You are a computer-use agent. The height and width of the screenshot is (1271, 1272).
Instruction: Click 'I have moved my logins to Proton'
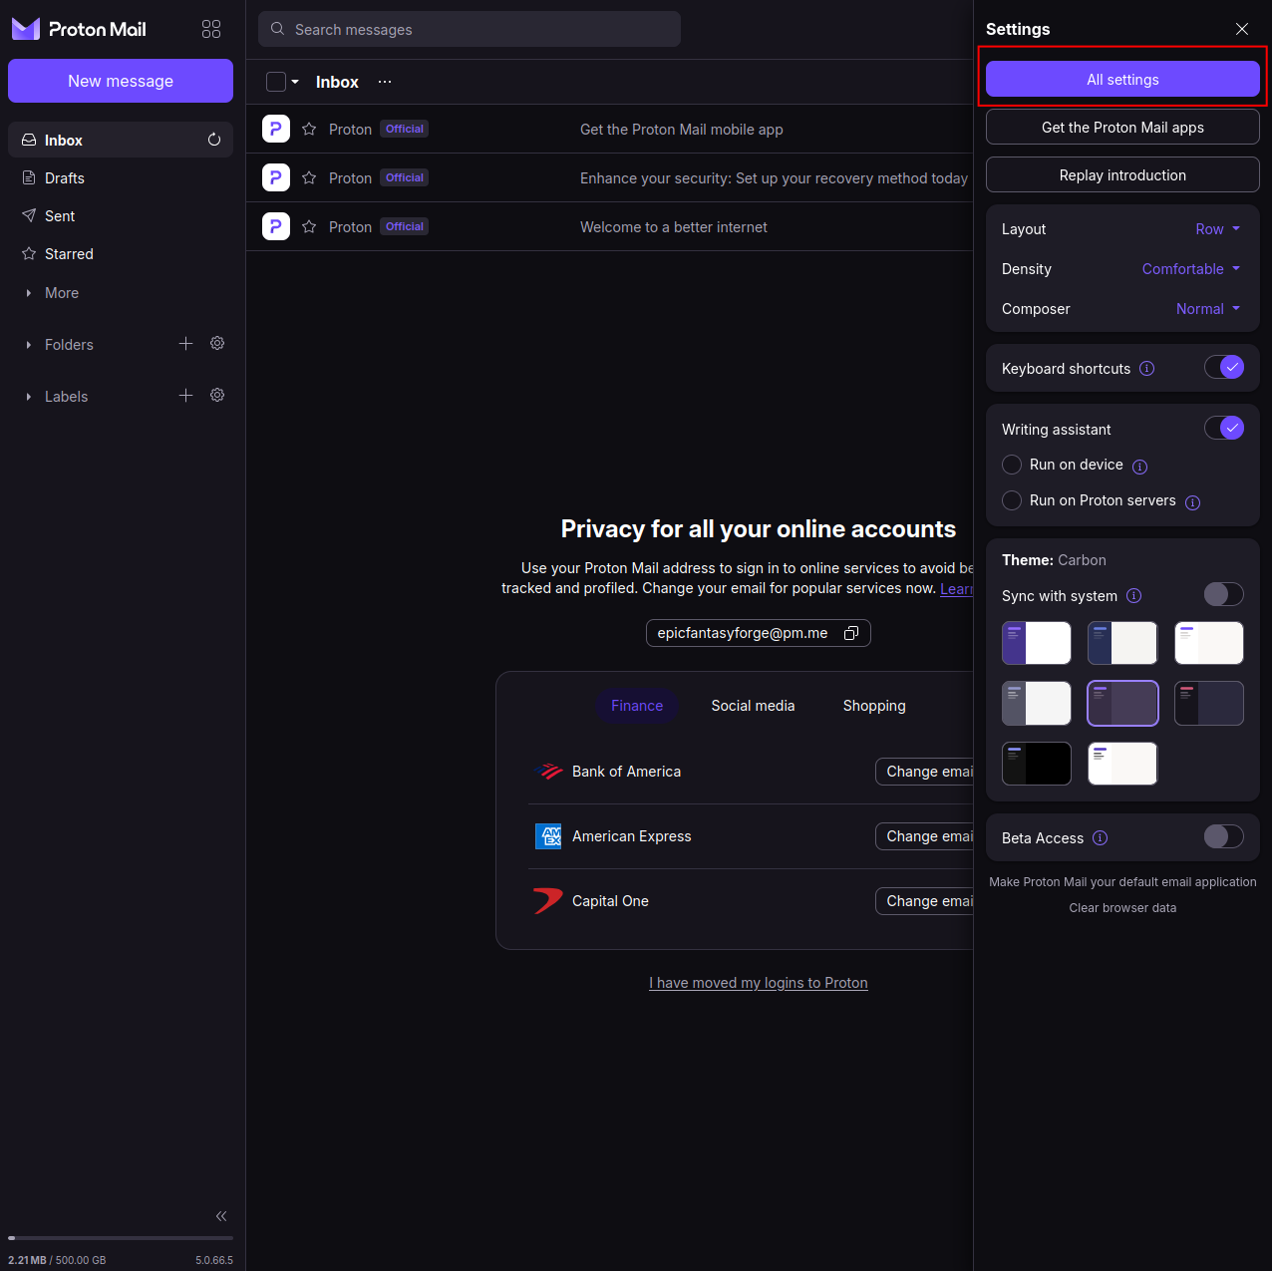pos(759,982)
